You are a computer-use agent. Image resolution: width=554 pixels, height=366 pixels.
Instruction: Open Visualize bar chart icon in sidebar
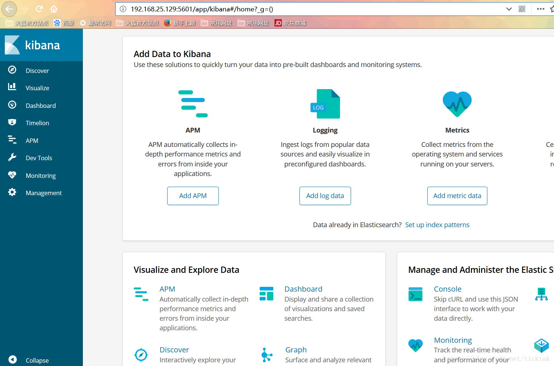[x=12, y=87]
